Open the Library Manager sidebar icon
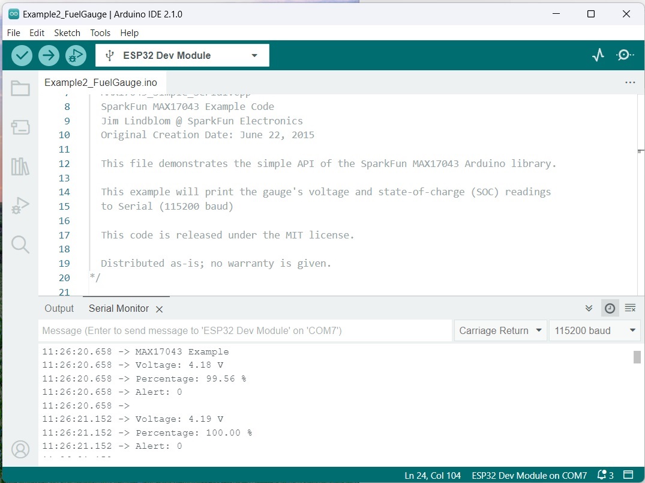 [20, 166]
